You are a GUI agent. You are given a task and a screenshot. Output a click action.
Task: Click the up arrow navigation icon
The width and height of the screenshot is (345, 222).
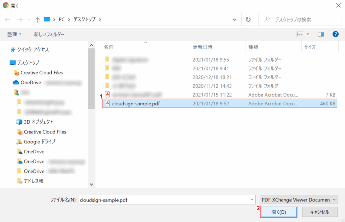coord(38,20)
